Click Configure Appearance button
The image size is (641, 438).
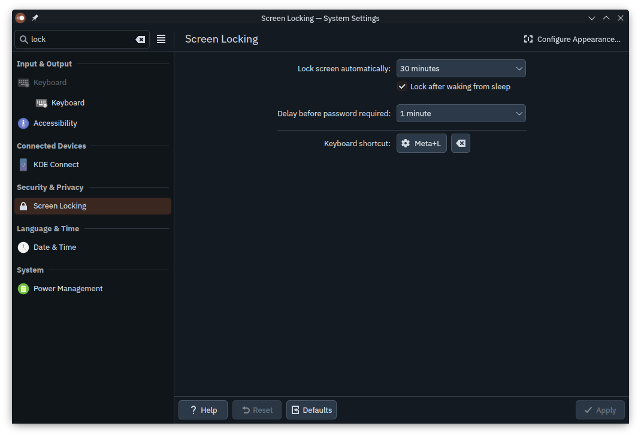click(x=572, y=40)
